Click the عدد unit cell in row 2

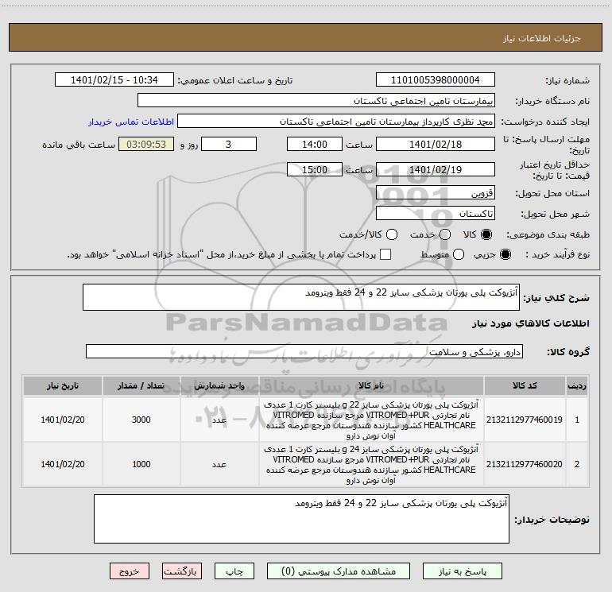(219, 464)
